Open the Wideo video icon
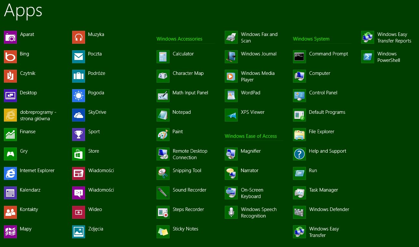 [x=79, y=212]
